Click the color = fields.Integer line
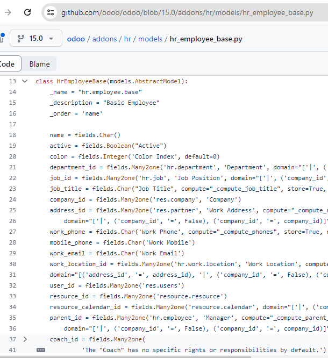 pos(134,156)
